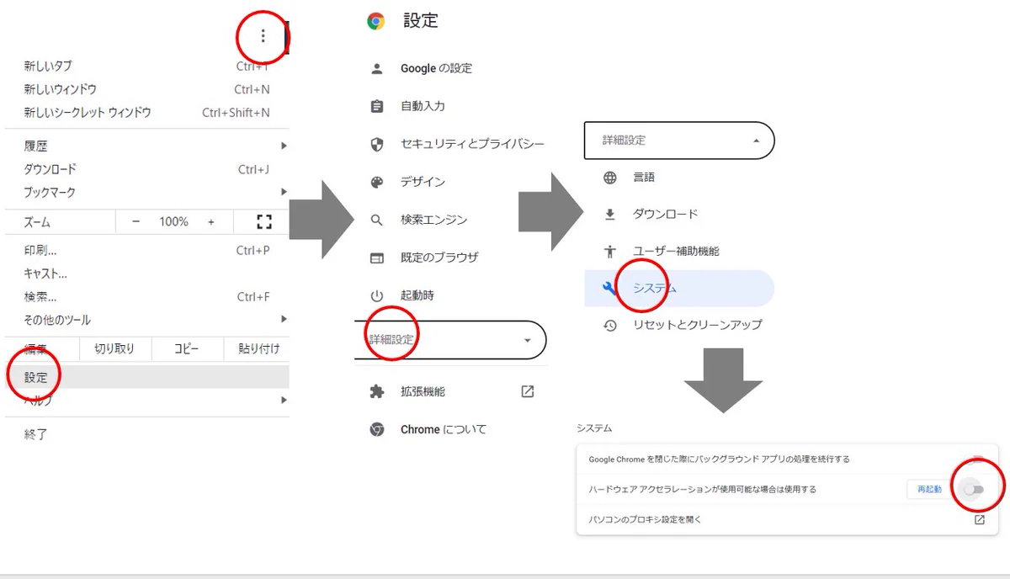
Task: Open 起動時 settings section
Action: [417, 295]
